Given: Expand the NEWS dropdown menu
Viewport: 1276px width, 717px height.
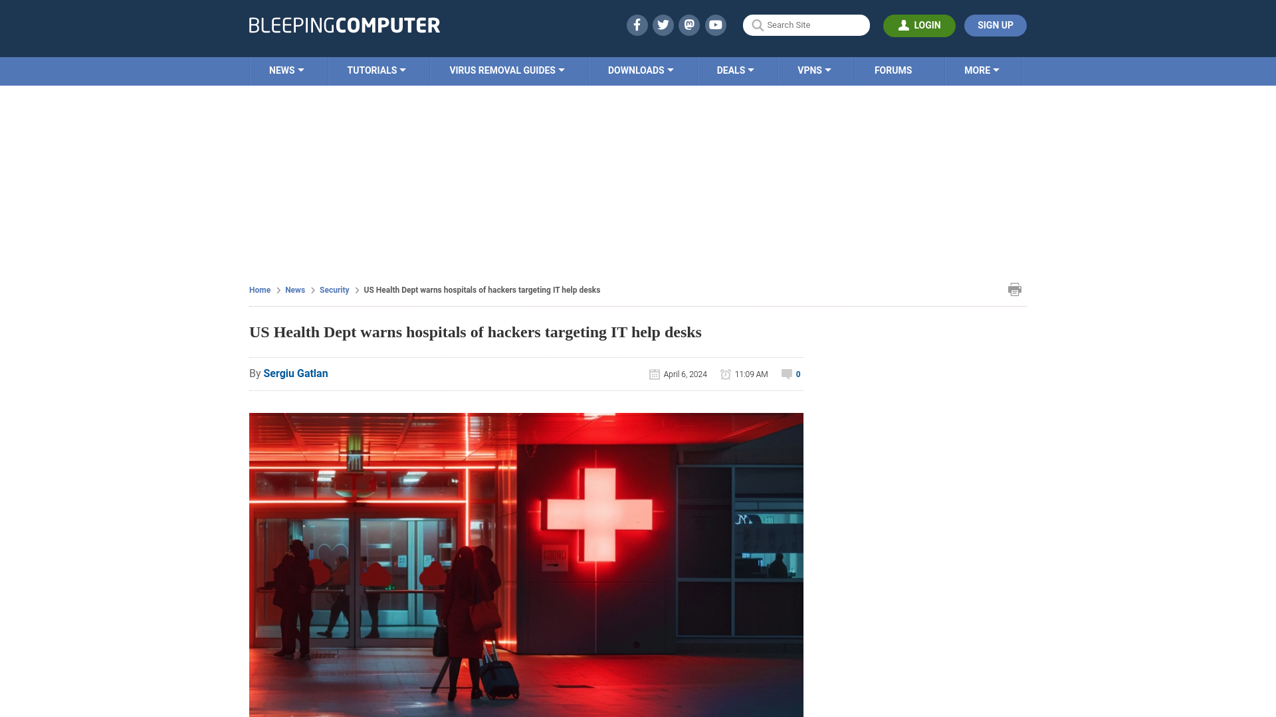Looking at the screenshot, I should 286,70.
